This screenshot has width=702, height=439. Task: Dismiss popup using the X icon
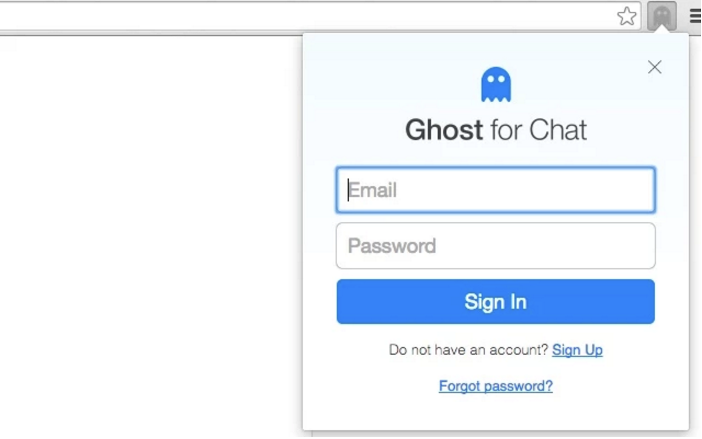pos(654,67)
